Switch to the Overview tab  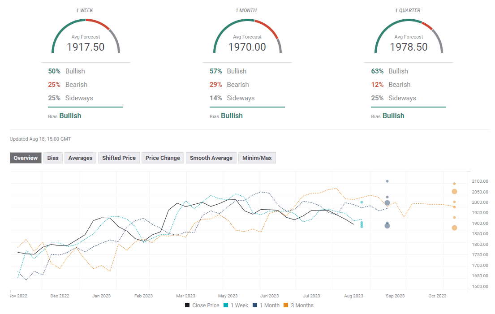pyautogui.click(x=26, y=158)
